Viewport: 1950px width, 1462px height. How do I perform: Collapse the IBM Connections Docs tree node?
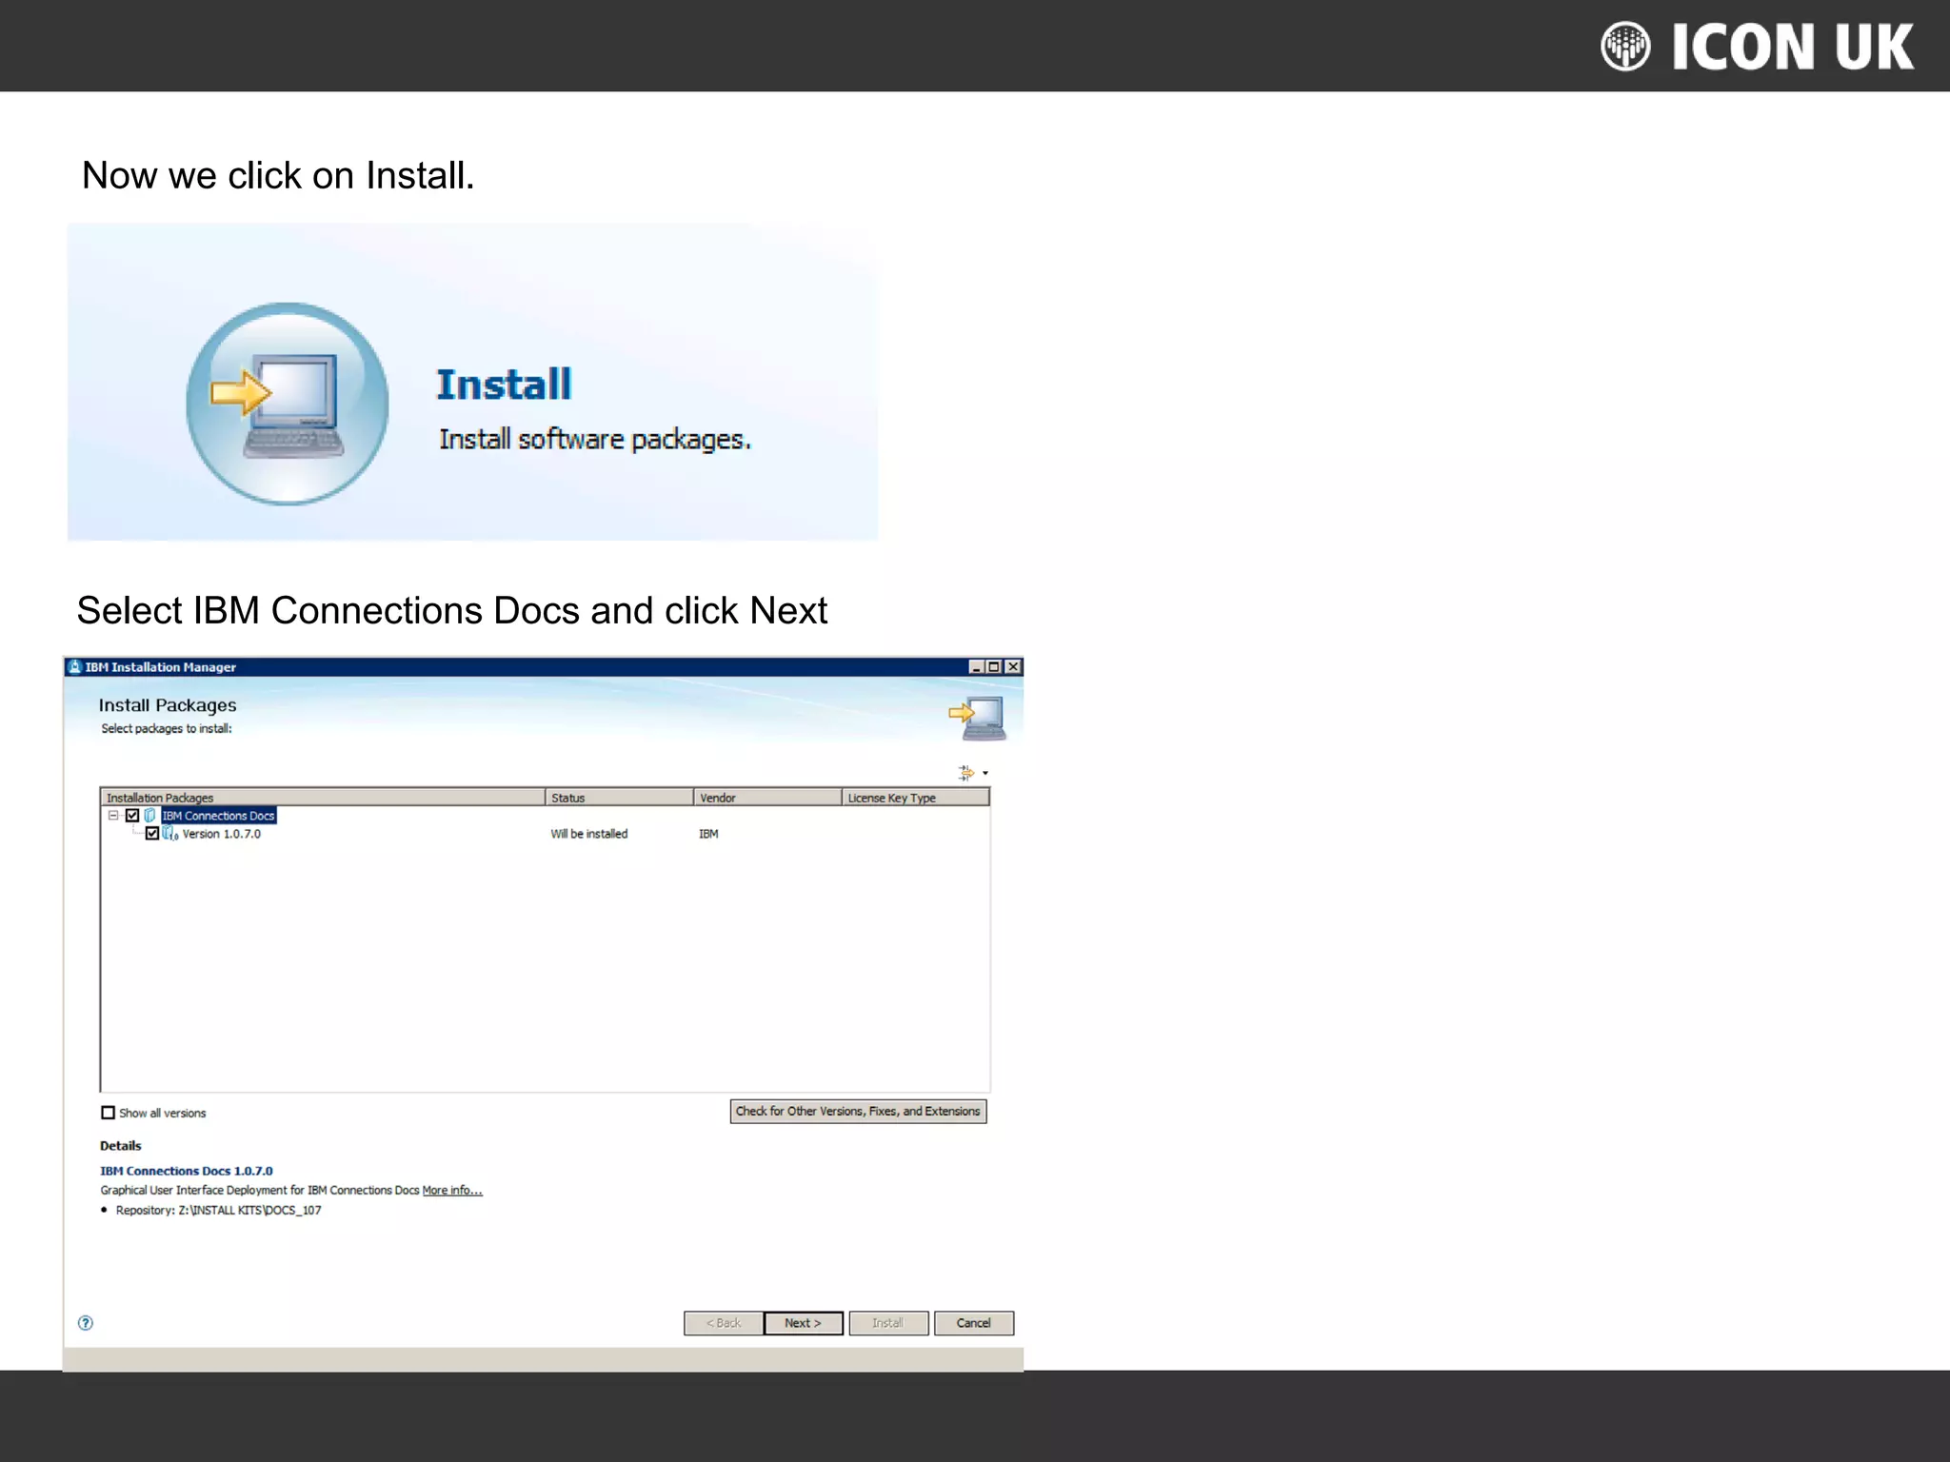pyautogui.click(x=113, y=816)
